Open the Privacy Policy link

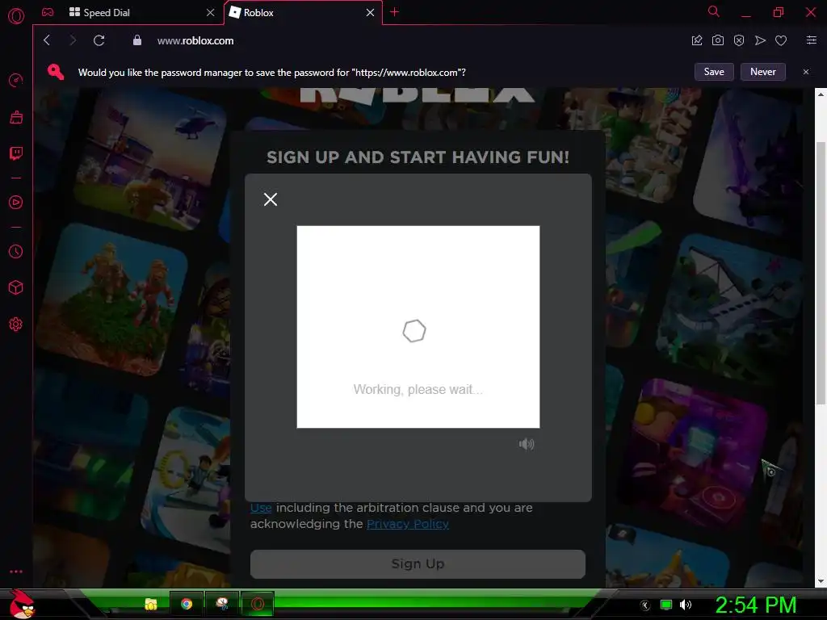click(408, 523)
